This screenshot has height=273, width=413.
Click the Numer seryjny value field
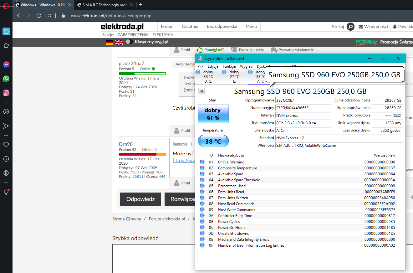303,108
